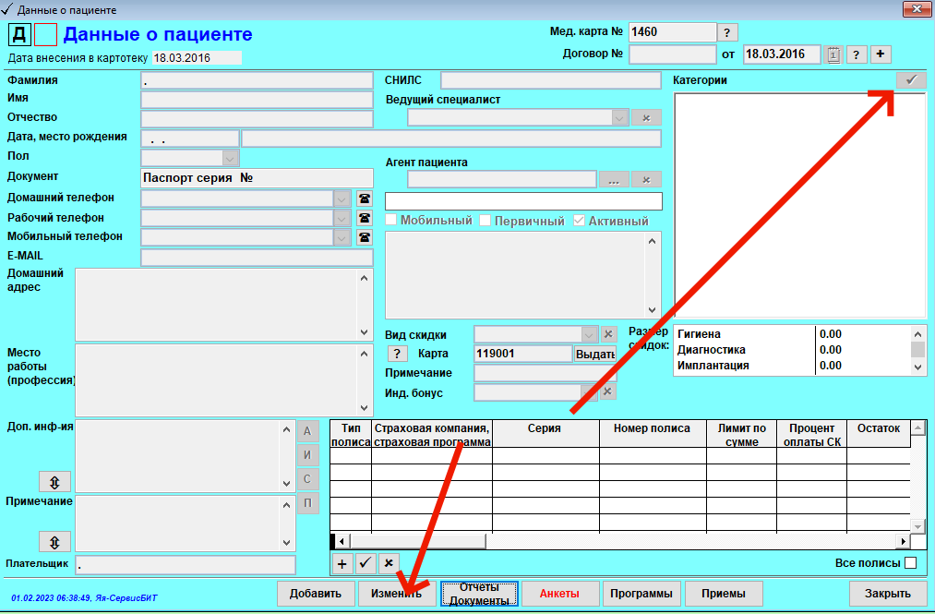Enable the Все полисы checkbox
The width and height of the screenshot is (935, 614).
(910, 562)
